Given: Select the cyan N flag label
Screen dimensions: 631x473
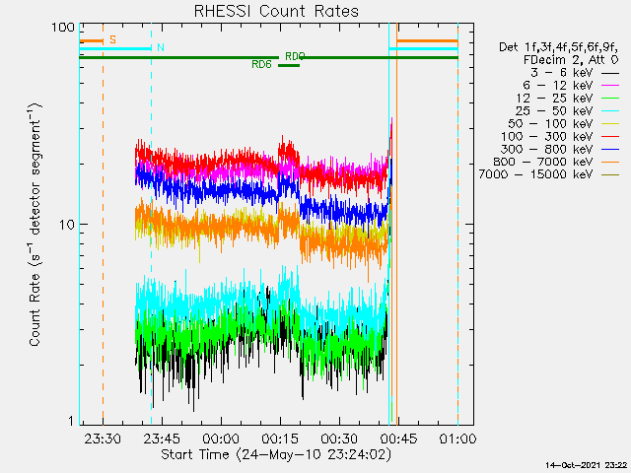Looking at the screenshot, I should 160,47.
